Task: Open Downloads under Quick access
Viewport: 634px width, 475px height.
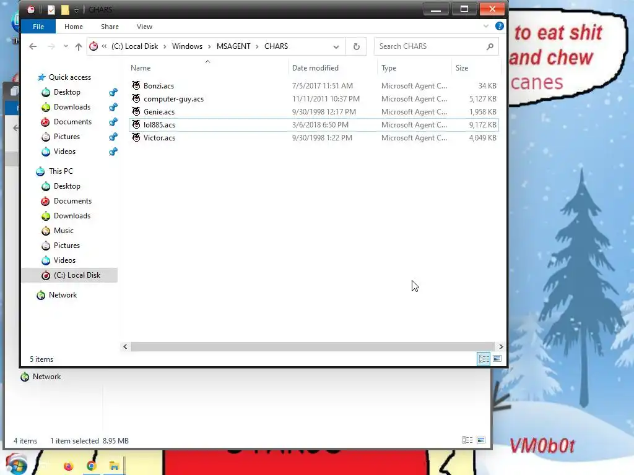Action: click(x=72, y=107)
